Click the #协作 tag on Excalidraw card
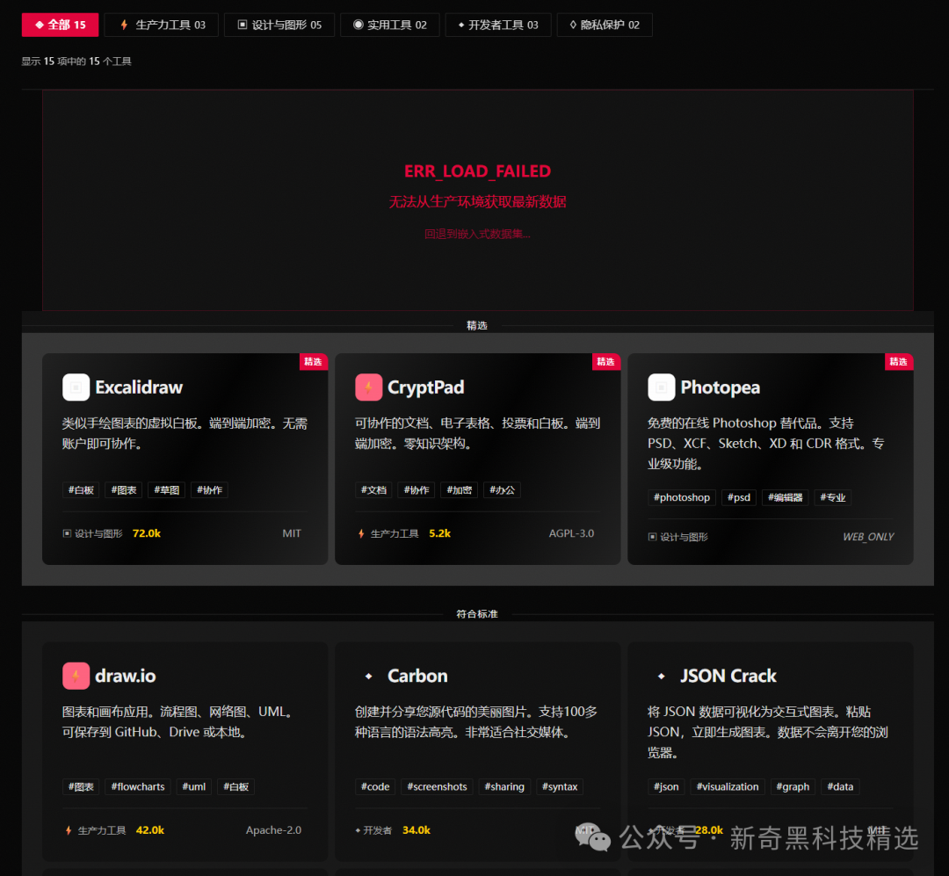Image resolution: width=949 pixels, height=876 pixels. pyautogui.click(x=209, y=489)
